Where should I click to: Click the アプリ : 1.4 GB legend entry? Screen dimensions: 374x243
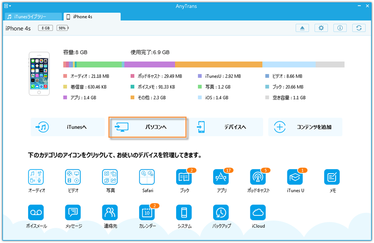80,97
